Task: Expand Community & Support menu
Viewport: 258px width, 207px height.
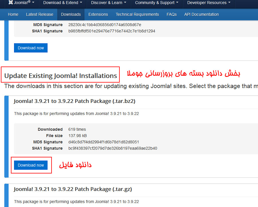Action: point(157,3)
